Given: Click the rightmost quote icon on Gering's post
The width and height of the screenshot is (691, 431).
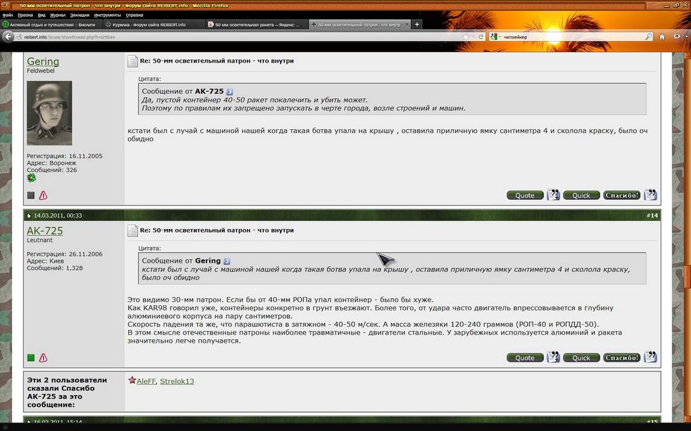Looking at the screenshot, I should [650, 195].
